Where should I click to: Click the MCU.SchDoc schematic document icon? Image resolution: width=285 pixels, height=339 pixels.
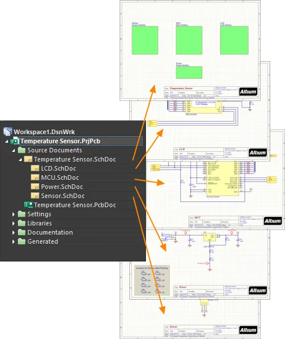(x=35, y=177)
